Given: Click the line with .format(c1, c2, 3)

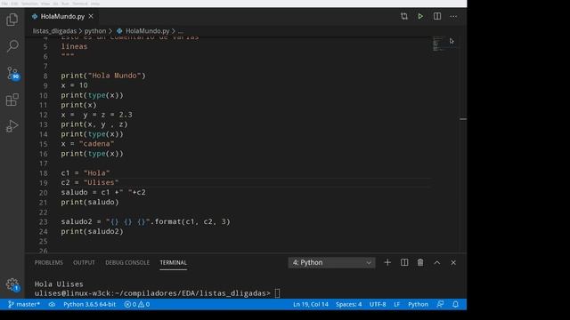Looking at the screenshot, I should click(145, 221).
